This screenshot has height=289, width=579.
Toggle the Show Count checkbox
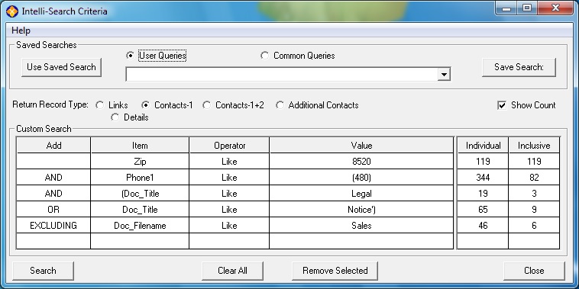coord(502,105)
